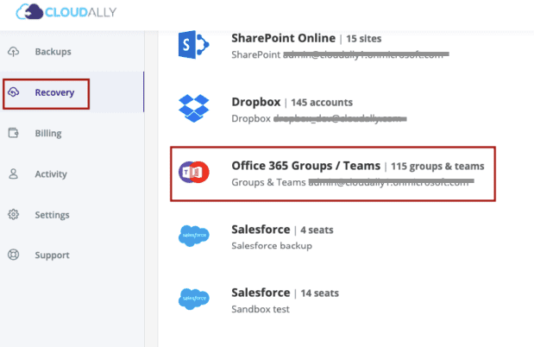Open Settings from the sidebar
The image size is (534, 347).
(52, 215)
